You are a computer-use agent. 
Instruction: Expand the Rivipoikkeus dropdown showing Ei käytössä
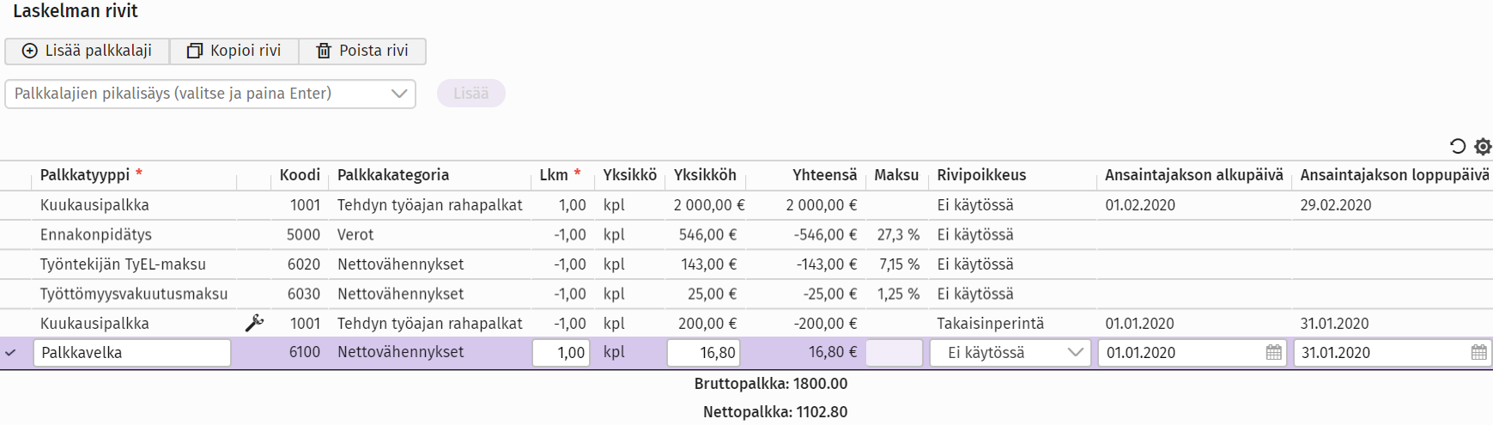pyautogui.click(x=1011, y=353)
